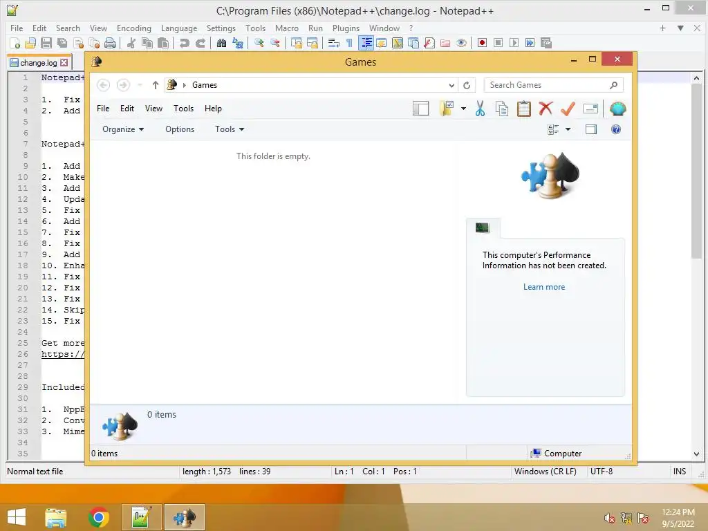Click the Playback macro icon in Notepad++
The image size is (708, 531).
point(514,43)
